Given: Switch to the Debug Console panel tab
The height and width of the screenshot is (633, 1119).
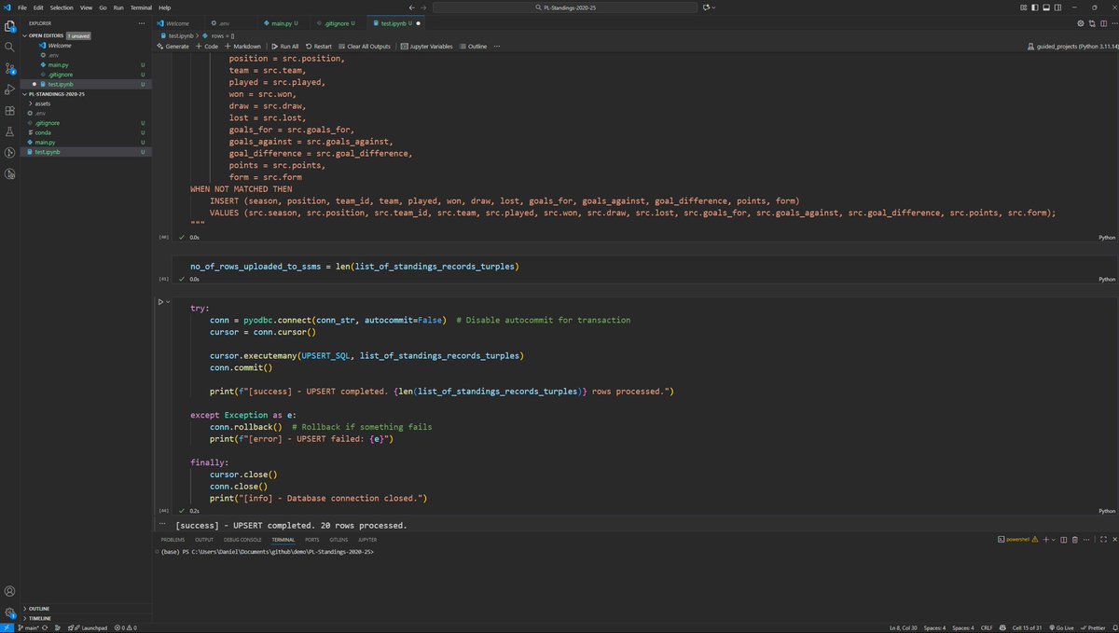Looking at the screenshot, I should [x=242, y=539].
